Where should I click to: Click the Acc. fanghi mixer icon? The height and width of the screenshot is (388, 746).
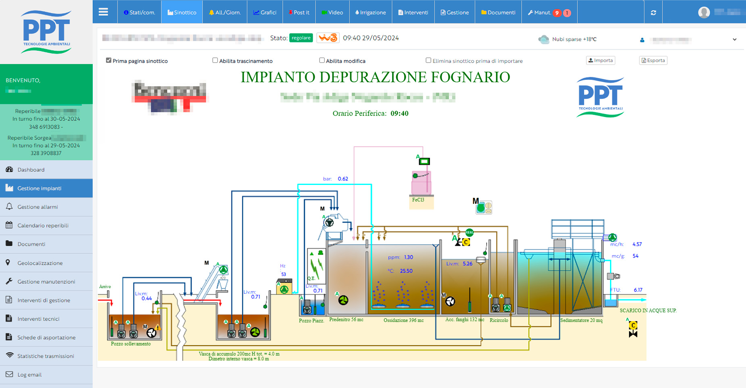pyautogui.click(x=450, y=301)
